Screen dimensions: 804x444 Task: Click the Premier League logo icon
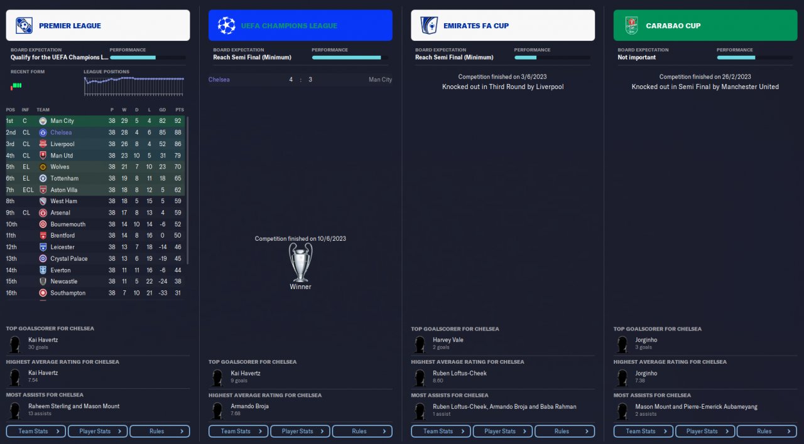click(x=24, y=26)
